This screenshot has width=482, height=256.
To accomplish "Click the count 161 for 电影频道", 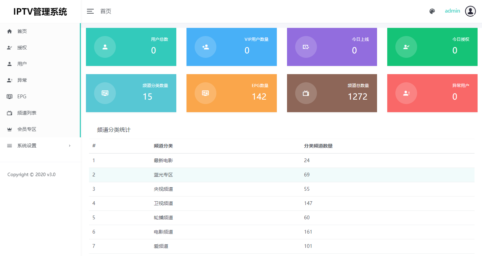I will [x=308, y=232].
